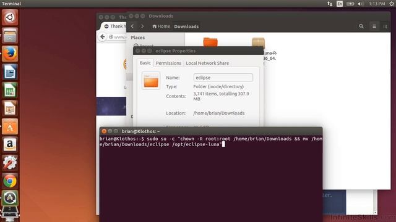Go back in the Downloads file manager
This screenshot has height=222, width=396.
[132, 26]
